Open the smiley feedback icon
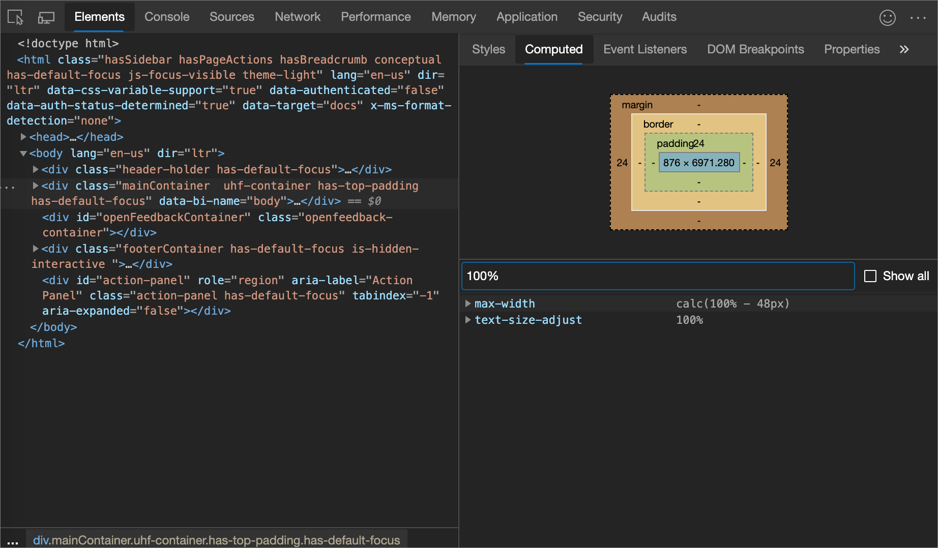The height and width of the screenshot is (548, 938). point(887,18)
